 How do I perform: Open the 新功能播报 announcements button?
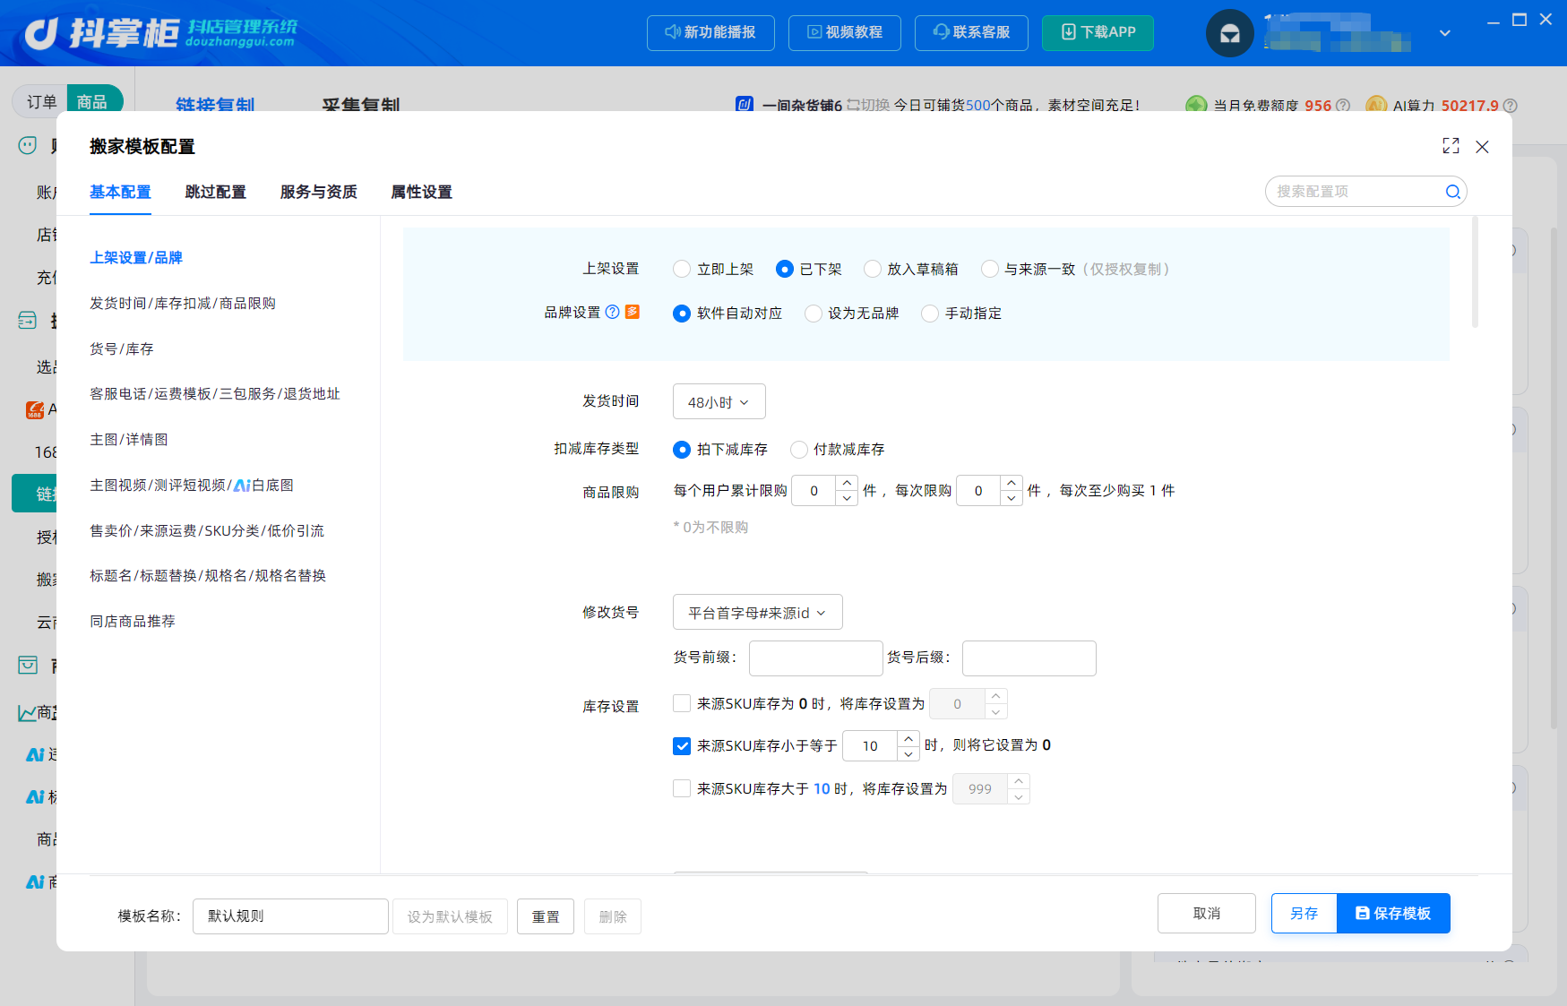(710, 33)
